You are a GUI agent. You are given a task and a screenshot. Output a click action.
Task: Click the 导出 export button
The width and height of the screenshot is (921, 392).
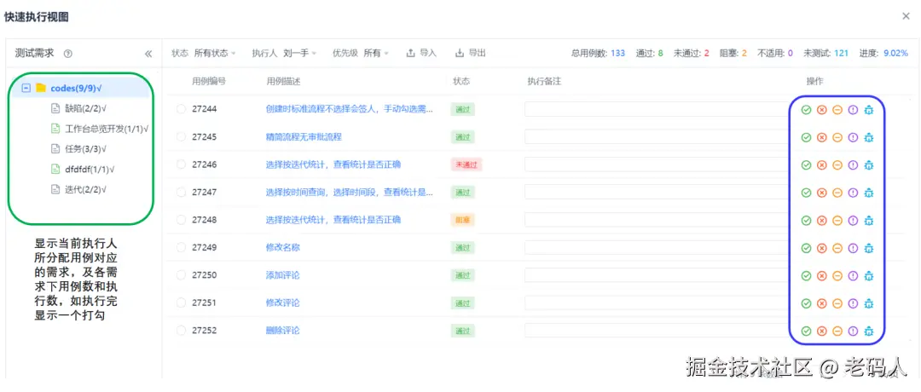click(x=471, y=54)
